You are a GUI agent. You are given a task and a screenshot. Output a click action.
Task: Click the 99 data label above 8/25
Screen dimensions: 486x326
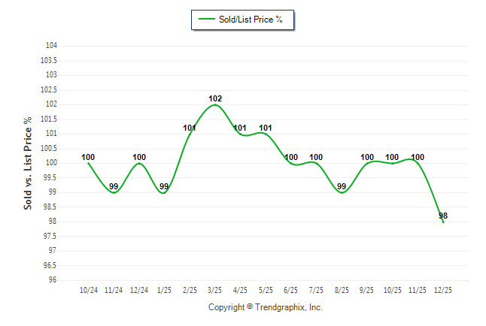[342, 186]
